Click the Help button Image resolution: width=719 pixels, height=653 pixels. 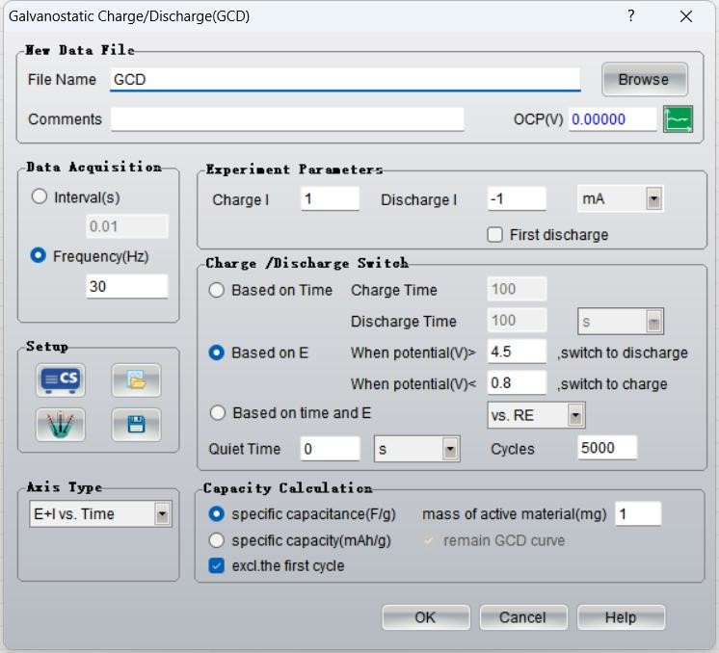(x=620, y=617)
